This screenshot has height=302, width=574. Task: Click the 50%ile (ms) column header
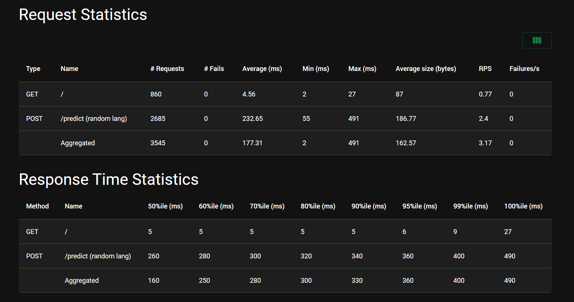point(165,206)
